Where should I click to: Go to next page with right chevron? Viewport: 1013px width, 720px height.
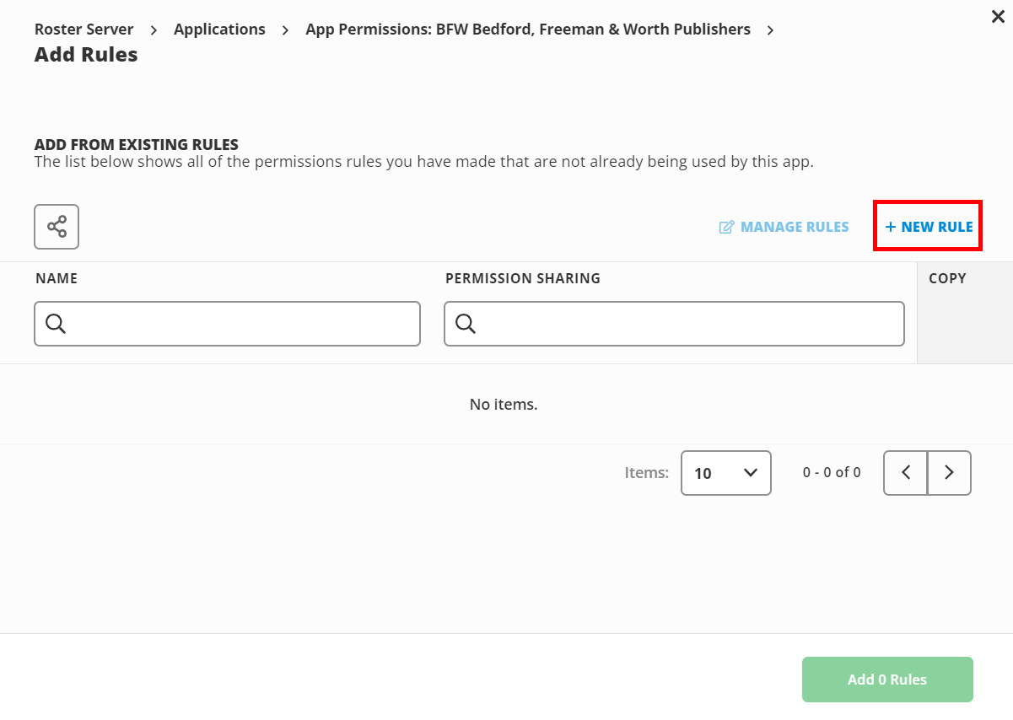[x=949, y=472]
